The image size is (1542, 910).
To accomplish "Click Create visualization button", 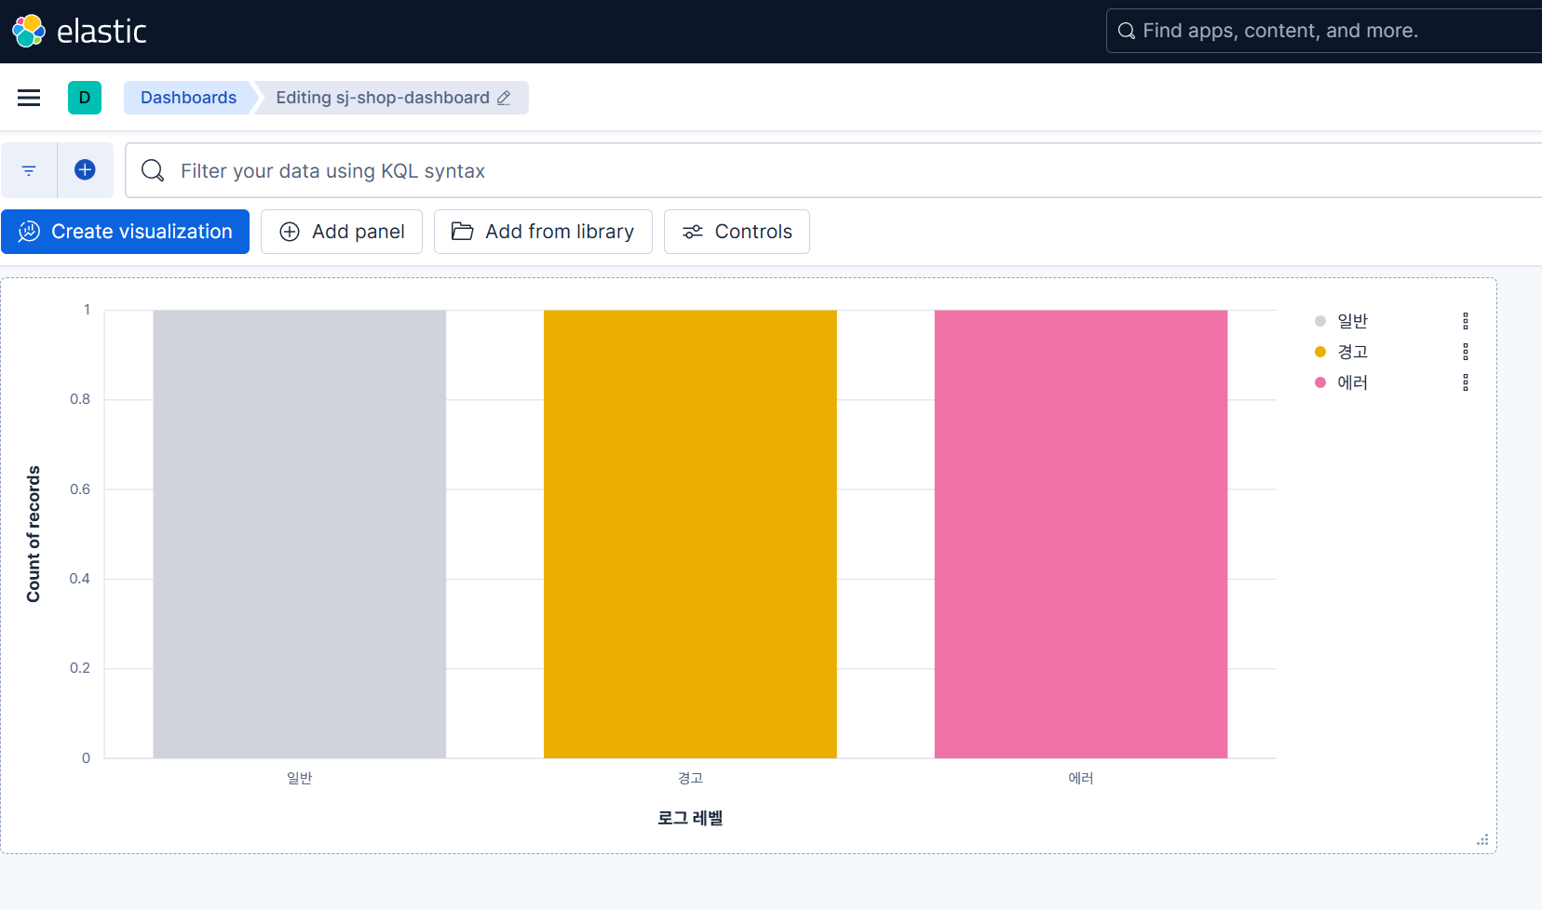I will pos(125,232).
